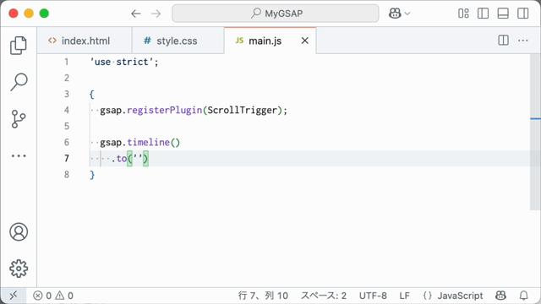The height and width of the screenshot is (304, 541).
Task: Click the notifications bell in status bar
Action: 524,296
